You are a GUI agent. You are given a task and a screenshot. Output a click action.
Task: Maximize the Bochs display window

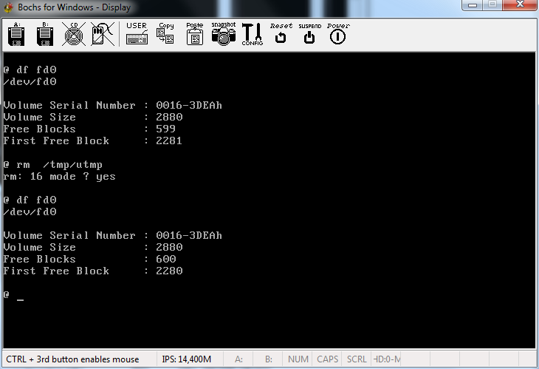pyautogui.click(x=492, y=7)
